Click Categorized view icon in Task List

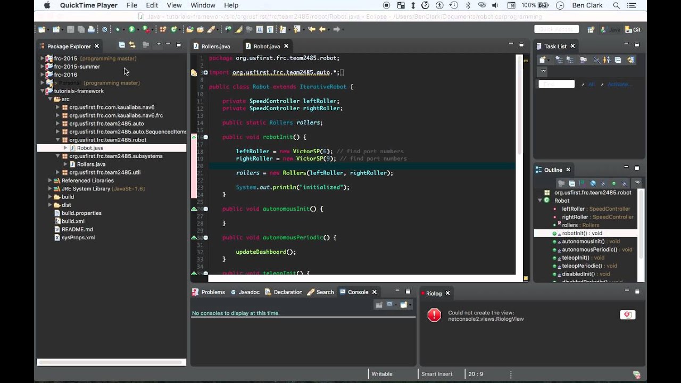pos(559,60)
